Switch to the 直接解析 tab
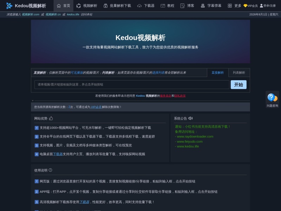This screenshot has height=211, width=281. 217,72
